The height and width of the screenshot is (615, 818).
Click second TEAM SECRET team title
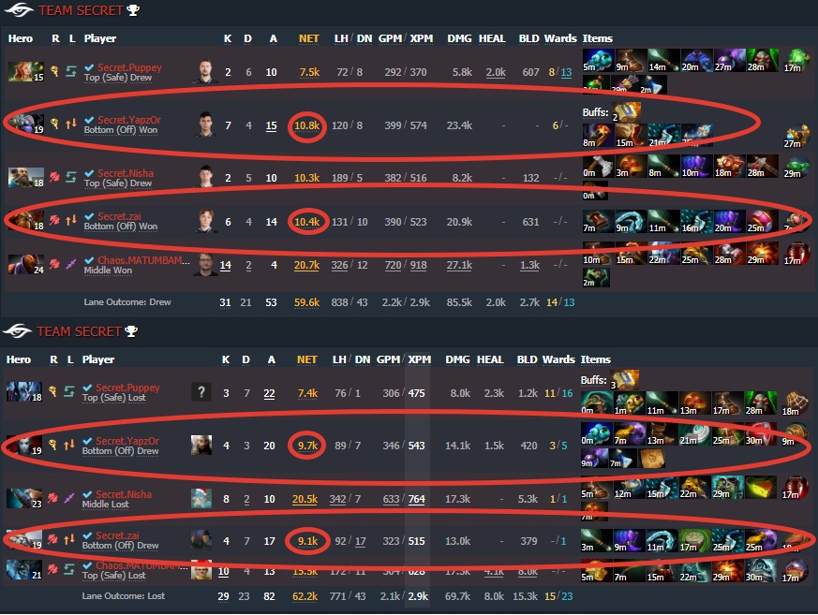tap(79, 331)
